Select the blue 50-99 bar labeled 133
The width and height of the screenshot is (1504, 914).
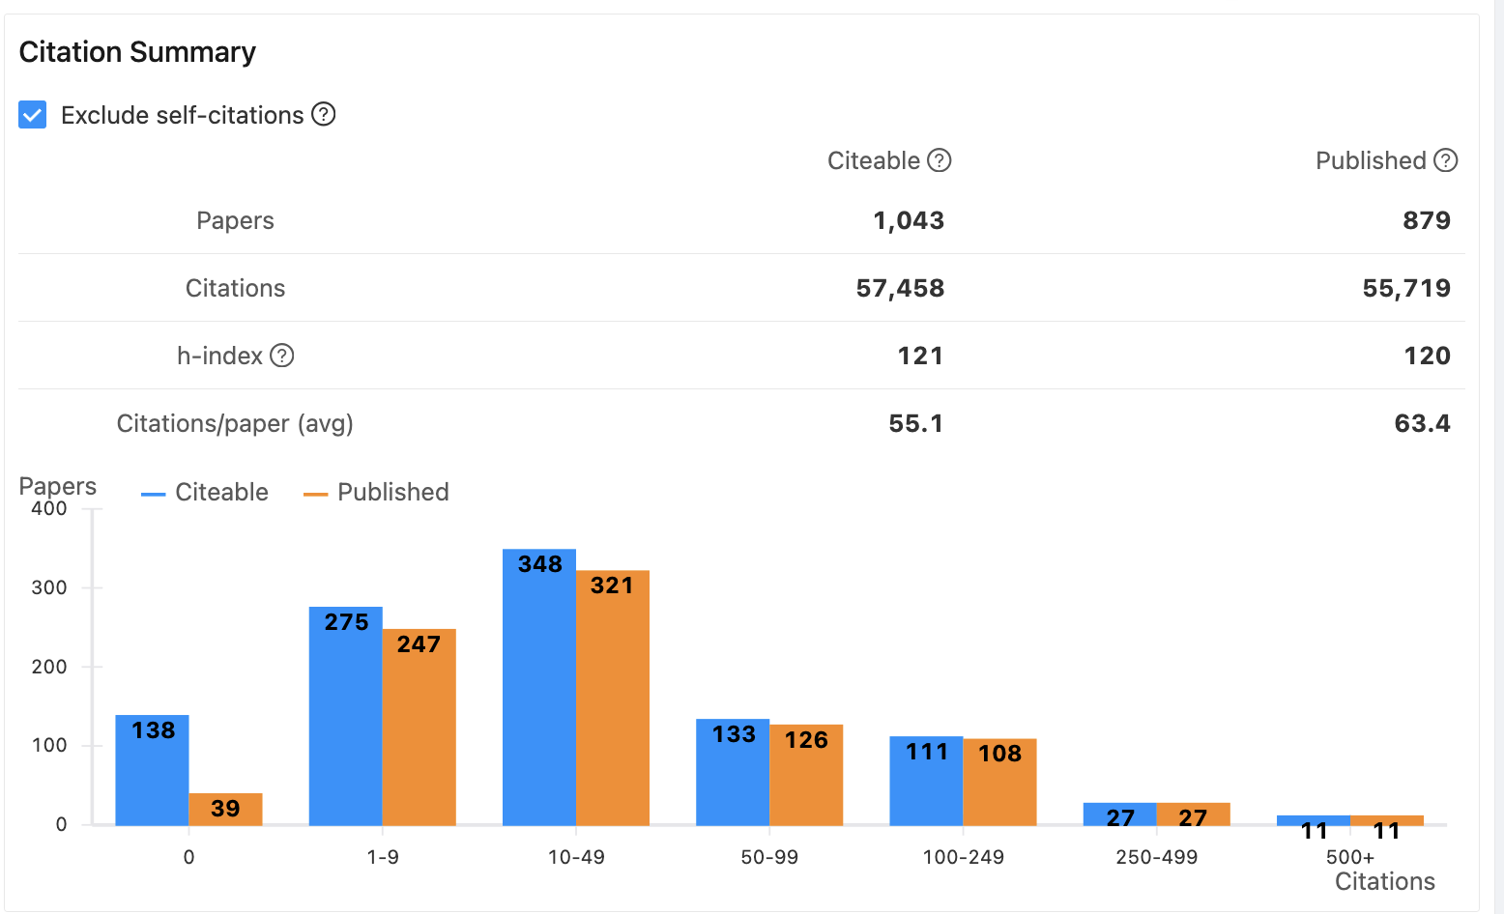733,773
